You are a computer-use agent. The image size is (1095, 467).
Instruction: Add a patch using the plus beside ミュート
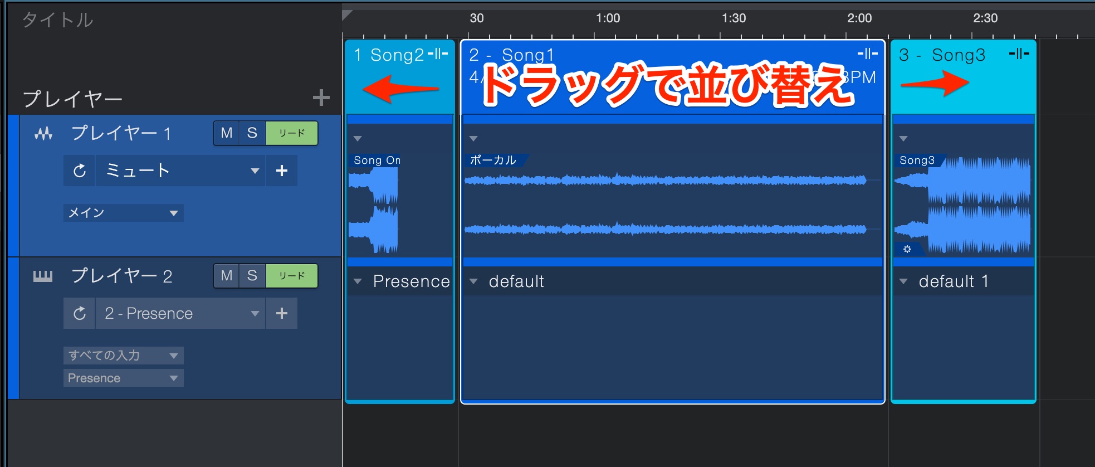[x=282, y=171]
